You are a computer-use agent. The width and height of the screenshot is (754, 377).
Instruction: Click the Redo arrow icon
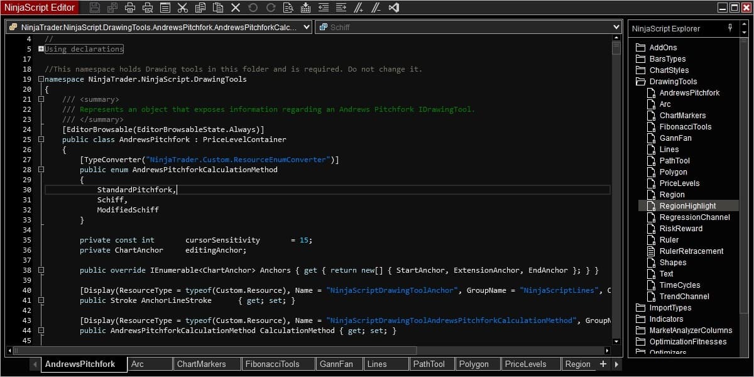tap(270, 8)
